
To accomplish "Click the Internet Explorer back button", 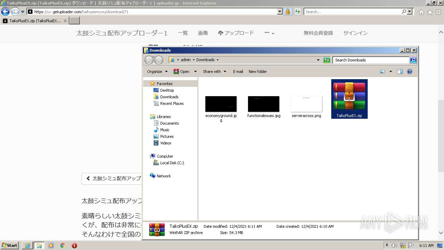I will point(5,11).
